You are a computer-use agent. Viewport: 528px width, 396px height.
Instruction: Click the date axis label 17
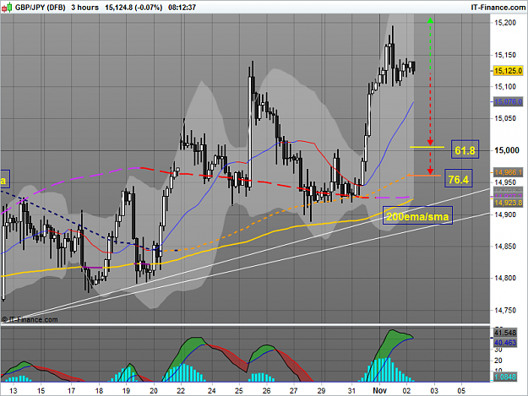[71, 391]
